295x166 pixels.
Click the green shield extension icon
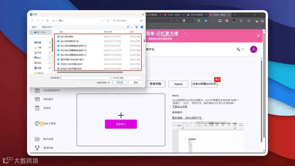(x=199, y=21)
